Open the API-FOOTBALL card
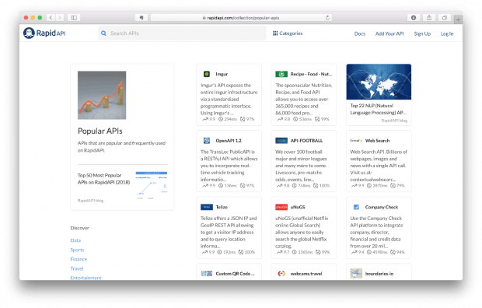 304,161
